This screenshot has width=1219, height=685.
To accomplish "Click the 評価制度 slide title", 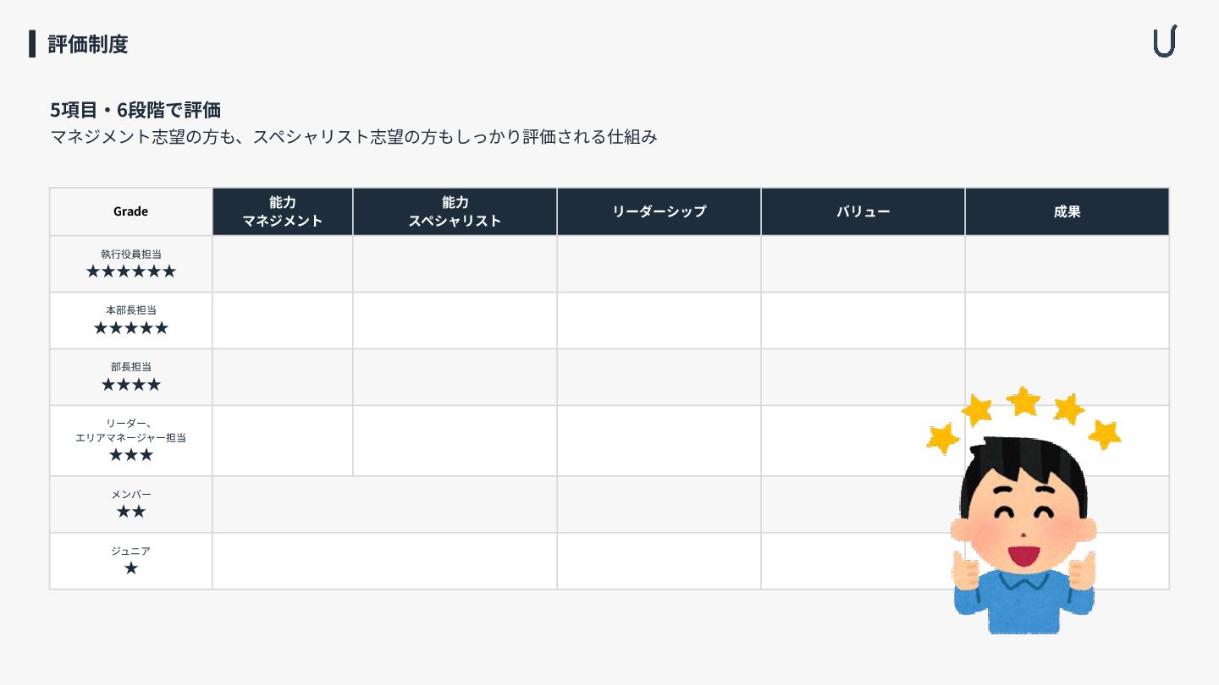I will point(88,44).
